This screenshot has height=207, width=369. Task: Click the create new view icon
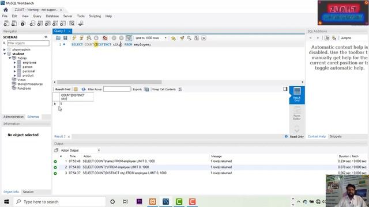[47, 23]
